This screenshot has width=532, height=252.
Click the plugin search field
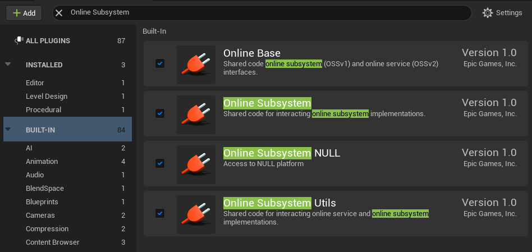pyautogui.click(x=262, y=13)
